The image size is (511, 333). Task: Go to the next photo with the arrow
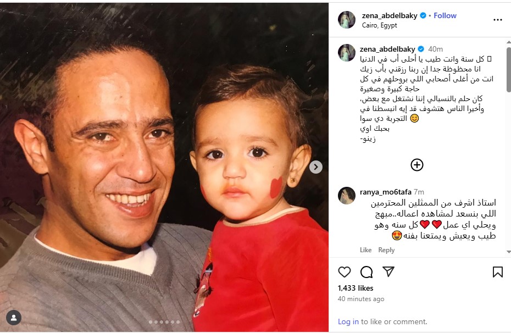[315, 167]
